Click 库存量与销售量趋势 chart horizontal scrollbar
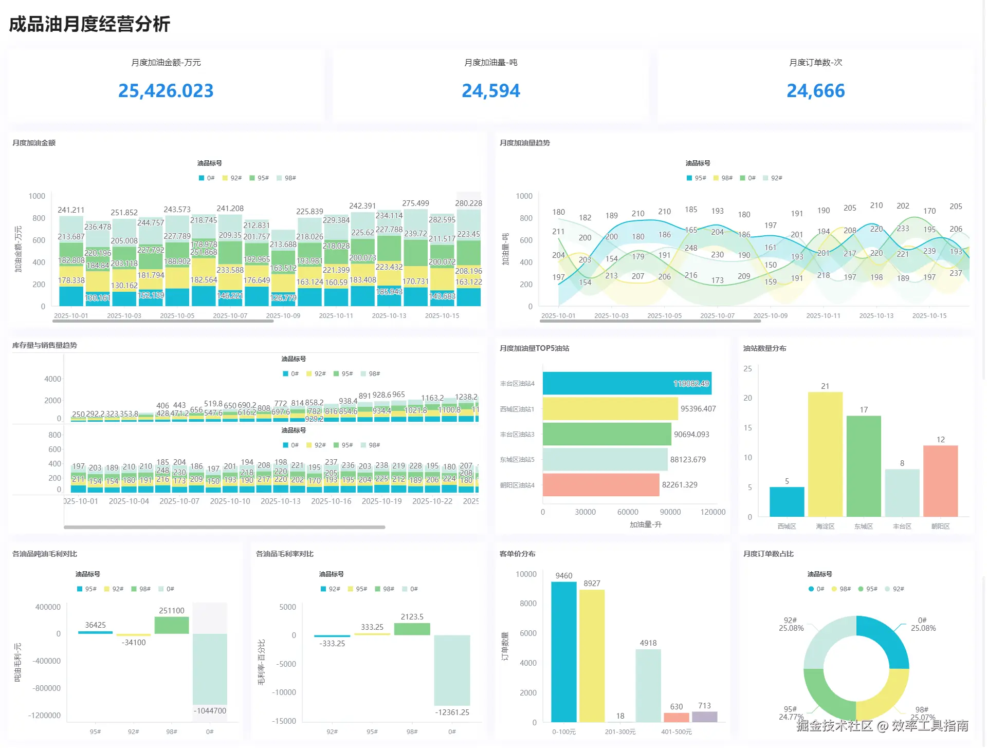Viewport: 987px width, 751px height. 224,527
